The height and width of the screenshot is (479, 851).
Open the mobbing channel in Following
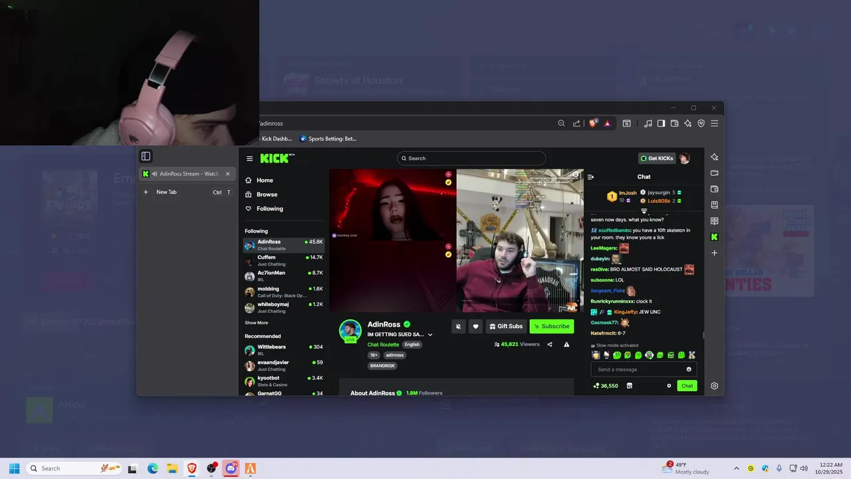click(x=284, y=292)
